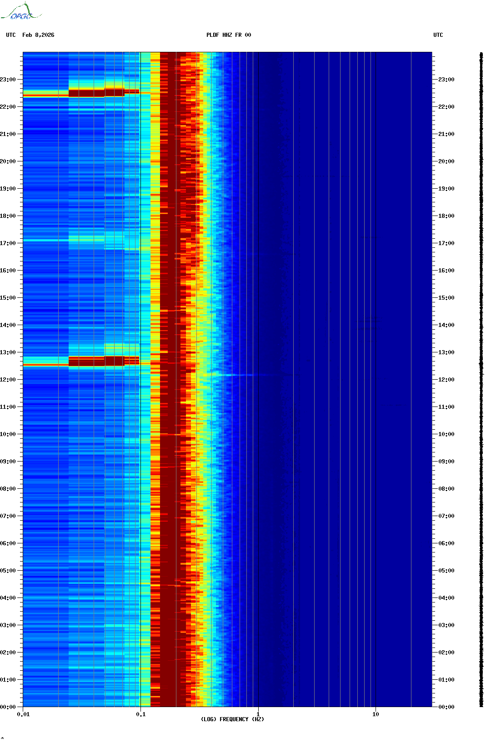Click the UTC label above the right time axis
The height and width of the screenshot is (743, 501).
click(438, 35)
